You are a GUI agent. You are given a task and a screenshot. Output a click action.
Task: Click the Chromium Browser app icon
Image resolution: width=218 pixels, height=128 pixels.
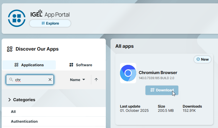pyautogui.click(x=128, y=73)
